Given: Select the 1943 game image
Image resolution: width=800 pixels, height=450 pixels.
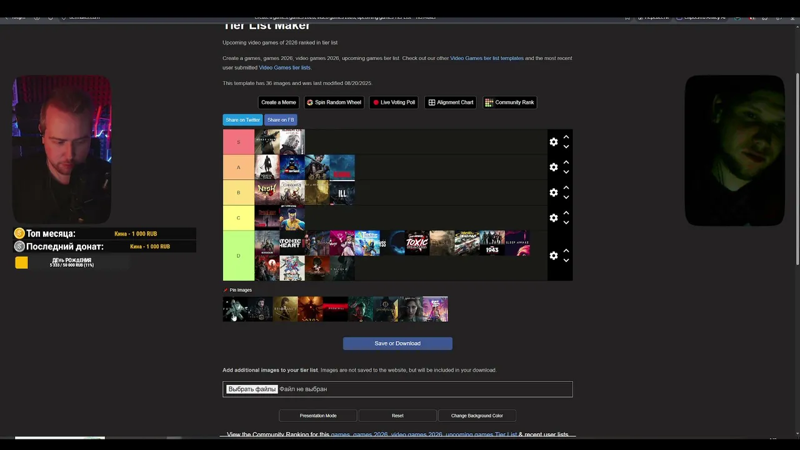Looking at the screenshot, I should [492, 243].
